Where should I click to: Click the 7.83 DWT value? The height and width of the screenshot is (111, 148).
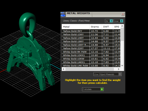(x=106, y=62)
